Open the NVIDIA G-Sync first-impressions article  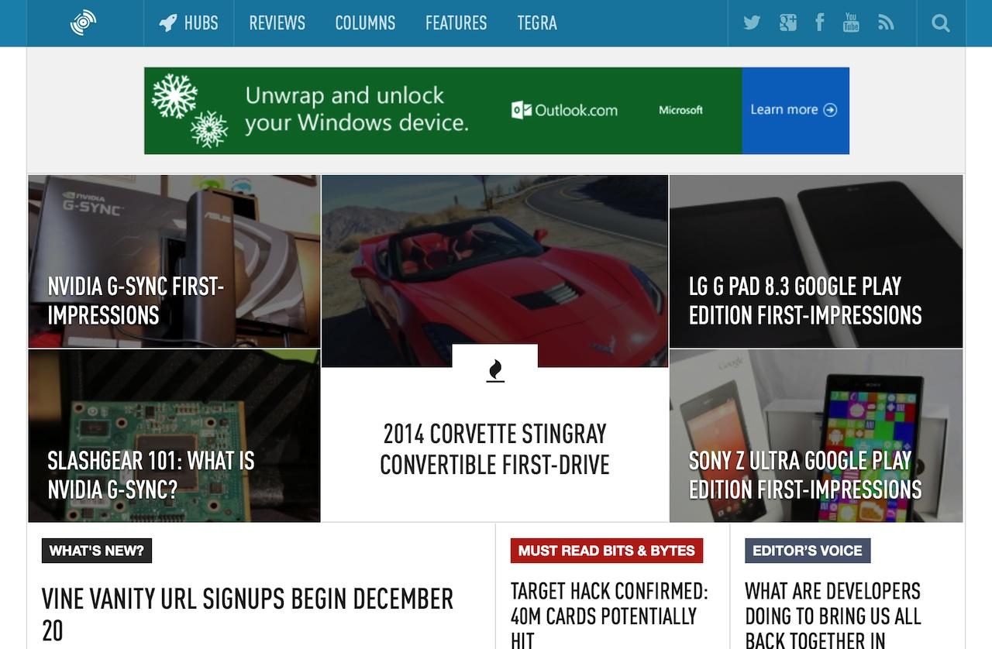click(136, 300)
